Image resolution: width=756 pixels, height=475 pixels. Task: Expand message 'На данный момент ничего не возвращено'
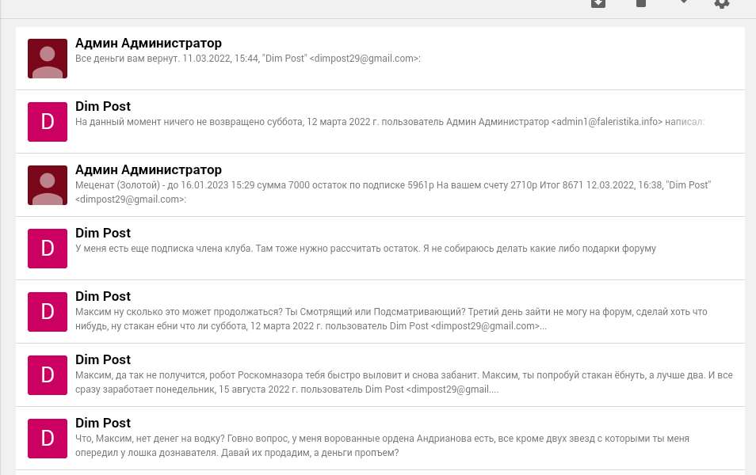point(380,121)
